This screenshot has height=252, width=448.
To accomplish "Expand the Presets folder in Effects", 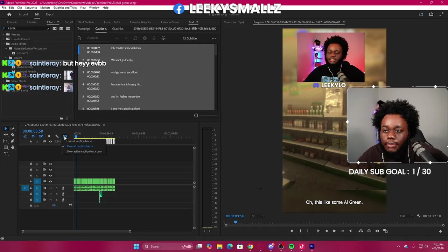I will (3, 34).
